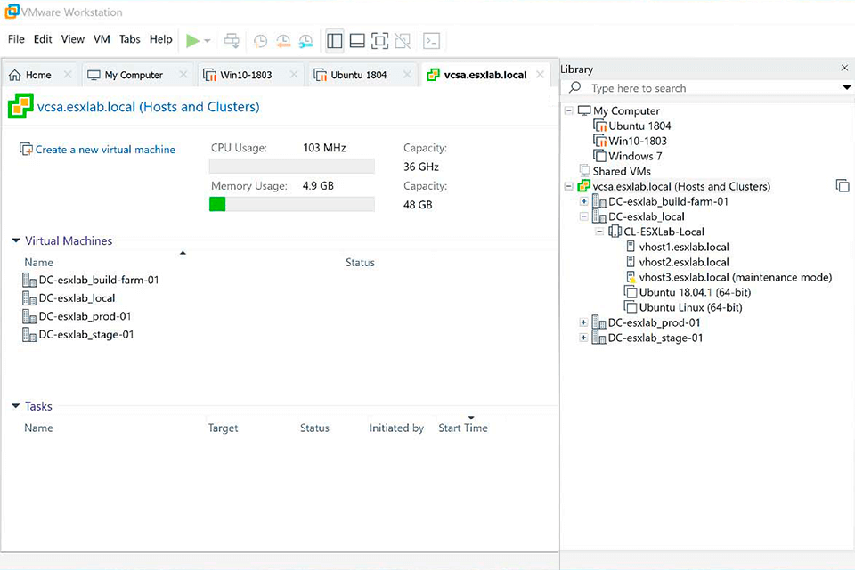855x570 pixels.
Task: Collapse CL-ESXLab-Local cluster node
Action: (x=599, y=232)
